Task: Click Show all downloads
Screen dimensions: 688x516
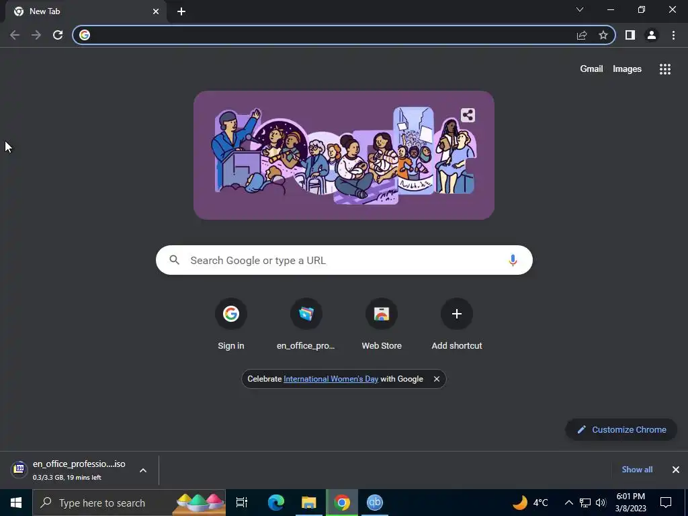Action: coord(637,470)
